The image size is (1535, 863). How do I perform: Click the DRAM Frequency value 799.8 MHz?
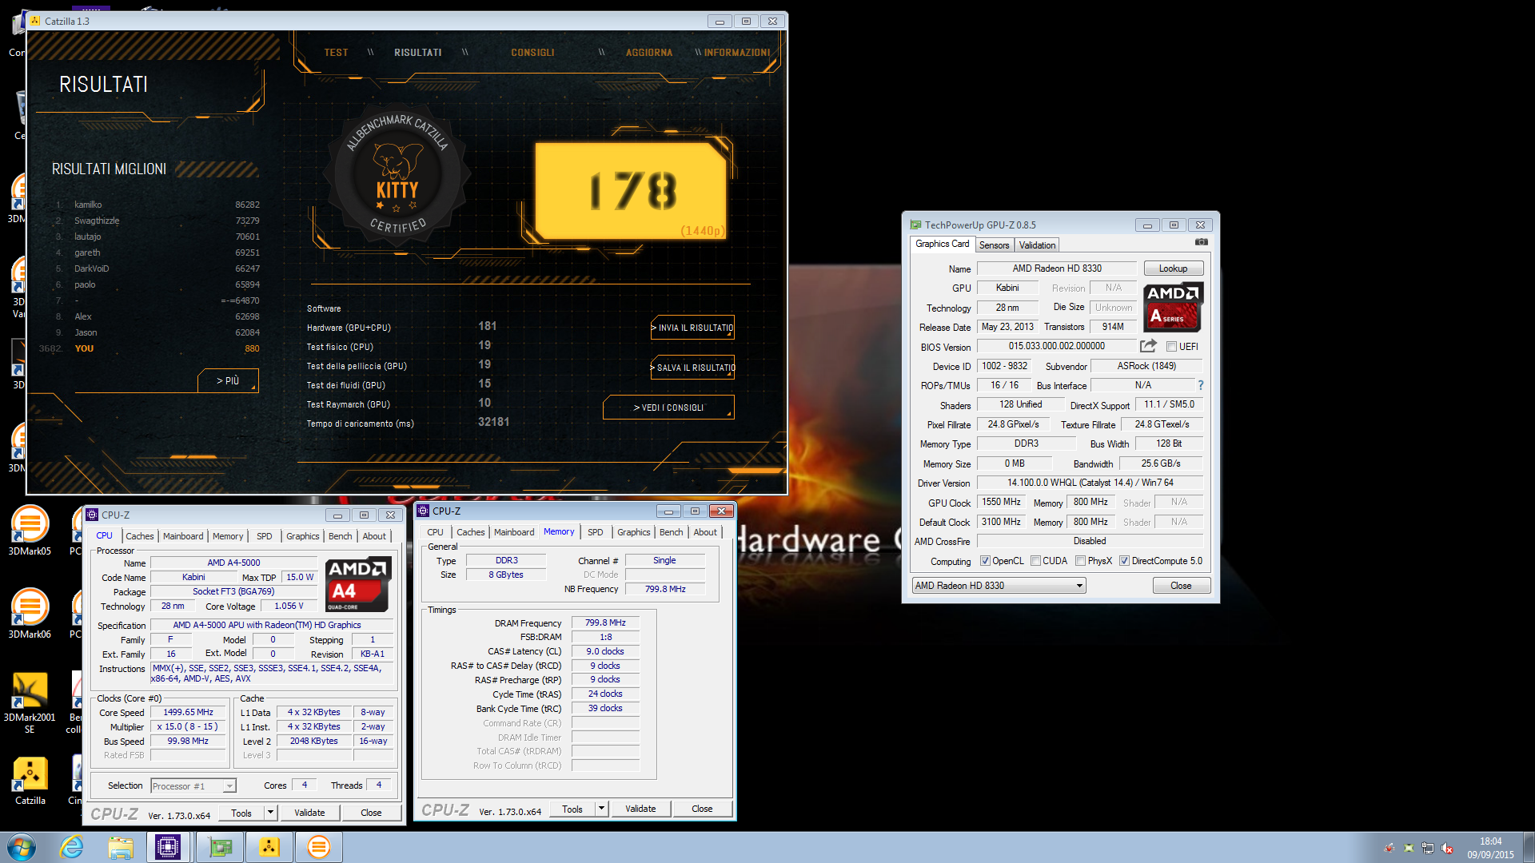tap(605, 622)
